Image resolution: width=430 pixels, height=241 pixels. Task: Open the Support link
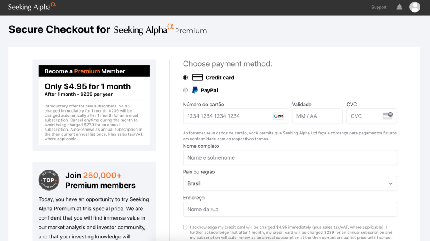click(x=379, y=8)
